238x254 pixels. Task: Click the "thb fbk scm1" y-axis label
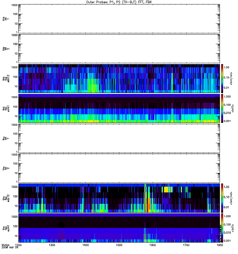tap(6, 108)
